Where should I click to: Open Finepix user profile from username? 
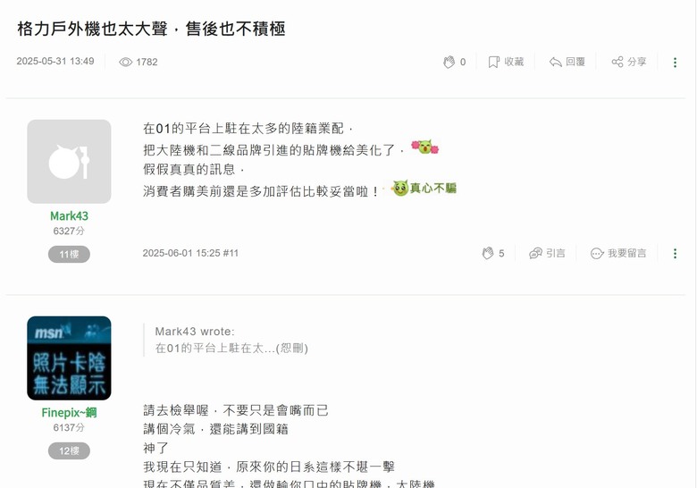click(69, 412)
